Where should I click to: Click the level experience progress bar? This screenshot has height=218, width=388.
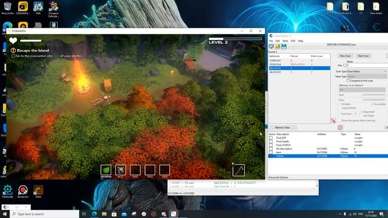235,39
